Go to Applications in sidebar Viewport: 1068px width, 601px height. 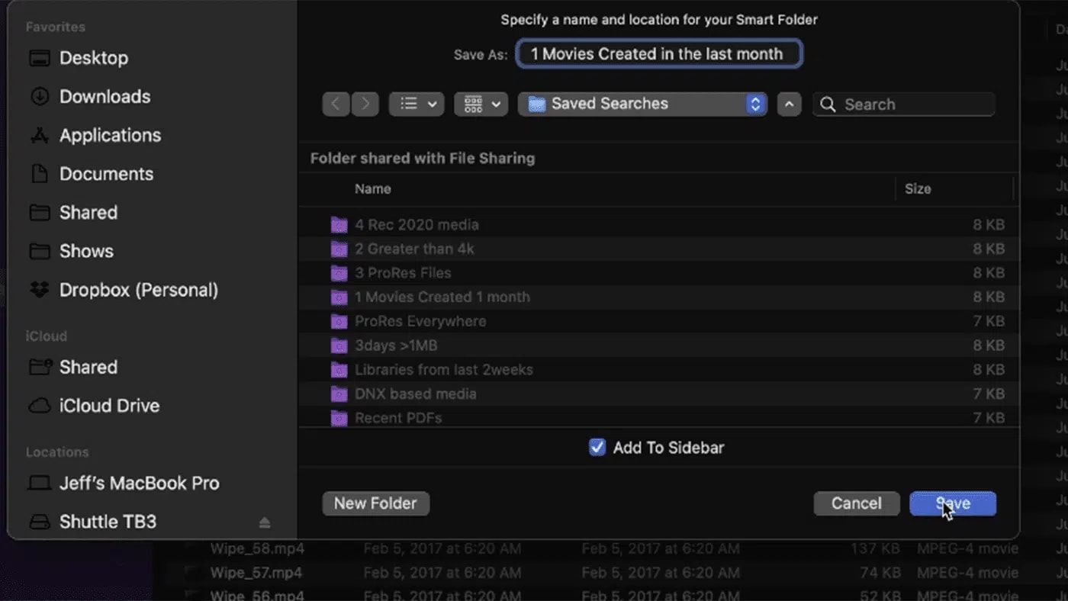click(x=110, y=136)
